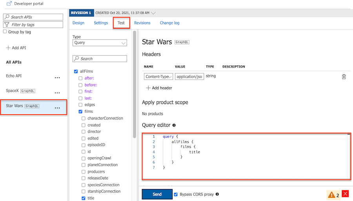Check the episodeID field checkbox

[x=84, y=145]
